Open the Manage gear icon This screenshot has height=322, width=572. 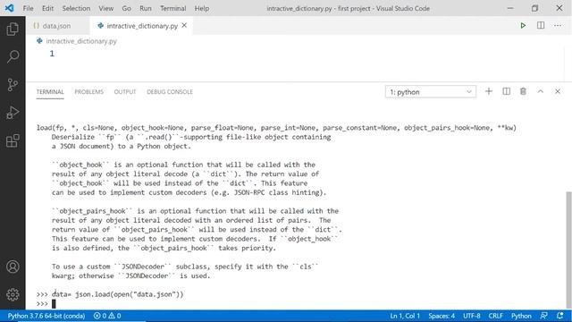click(x=13, y=294)
